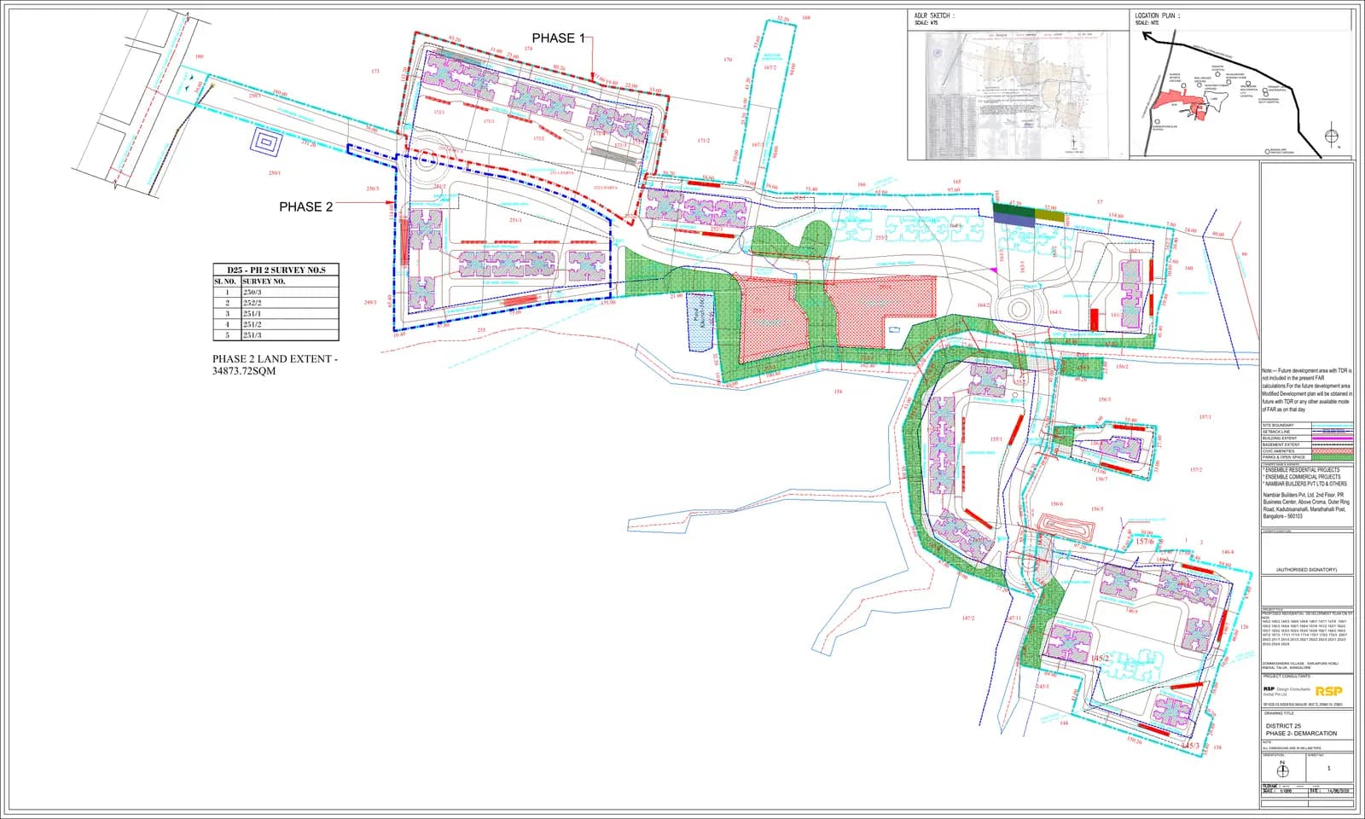
Task: Click survey number "251/3" in the table
Action: 253,335
